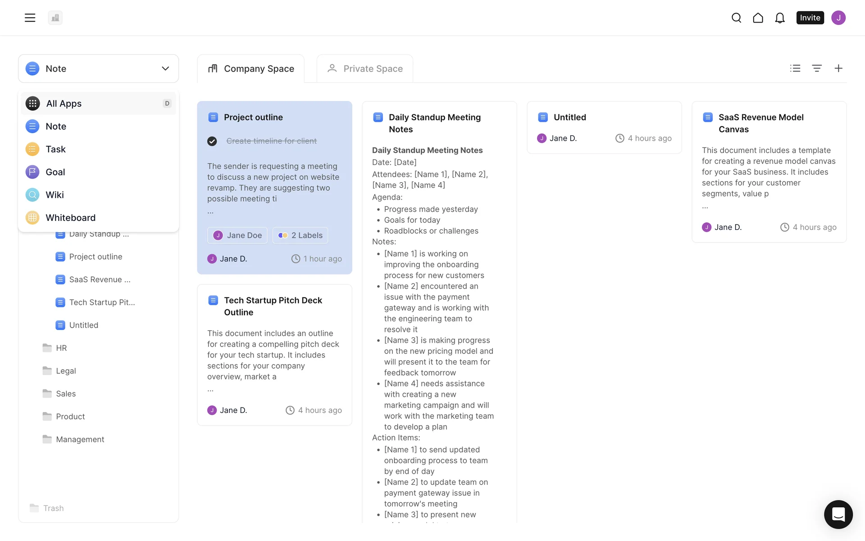Click the hamburger menu icon
The image size is (865, 541).
(x=30, y=18)
